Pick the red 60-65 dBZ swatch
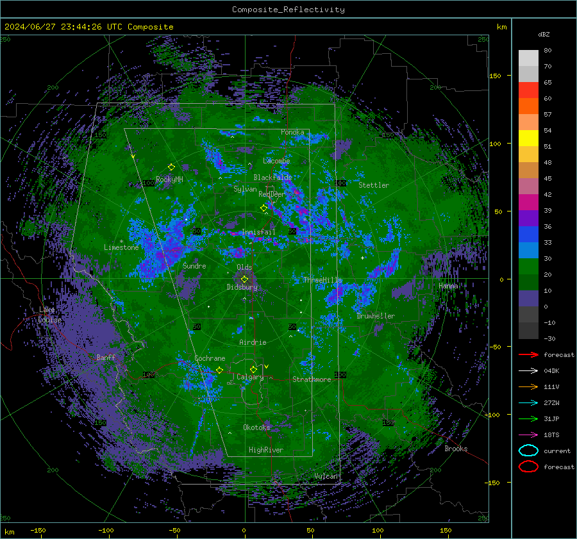Image resolution: width=577 pixels, height=539 pixels. tap(528, 90)
